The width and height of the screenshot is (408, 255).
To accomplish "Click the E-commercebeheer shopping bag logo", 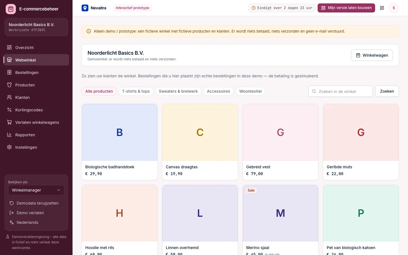I will pyautogui.click(x=11, y=9).
